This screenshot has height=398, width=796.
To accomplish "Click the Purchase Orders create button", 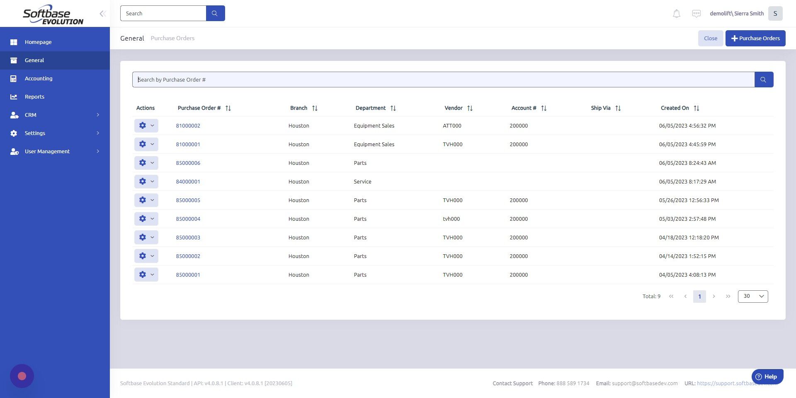I will point(755,38).
